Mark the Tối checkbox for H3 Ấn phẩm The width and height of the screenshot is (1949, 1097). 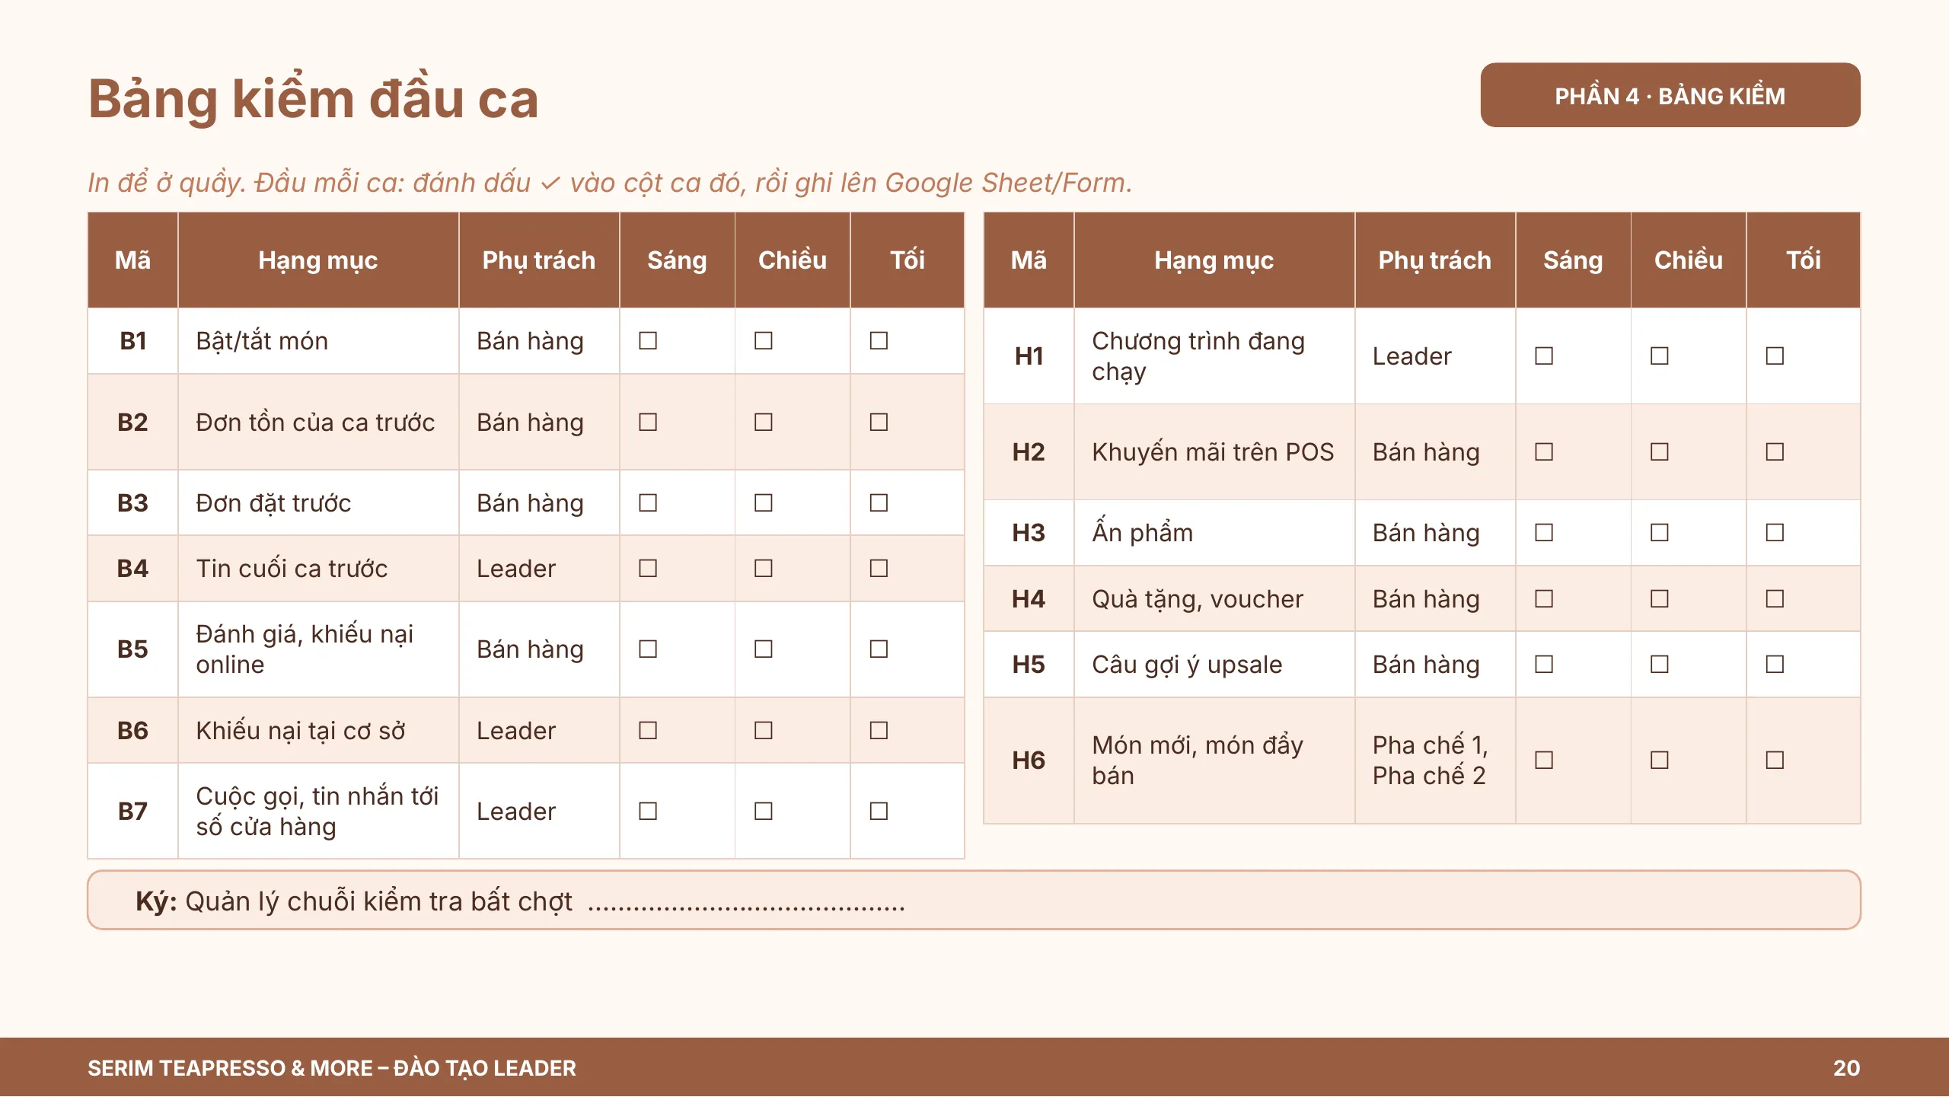(1775, 532)
